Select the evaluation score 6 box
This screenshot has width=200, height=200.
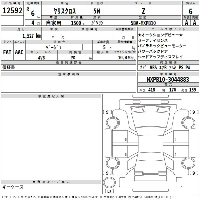point(190,11)
